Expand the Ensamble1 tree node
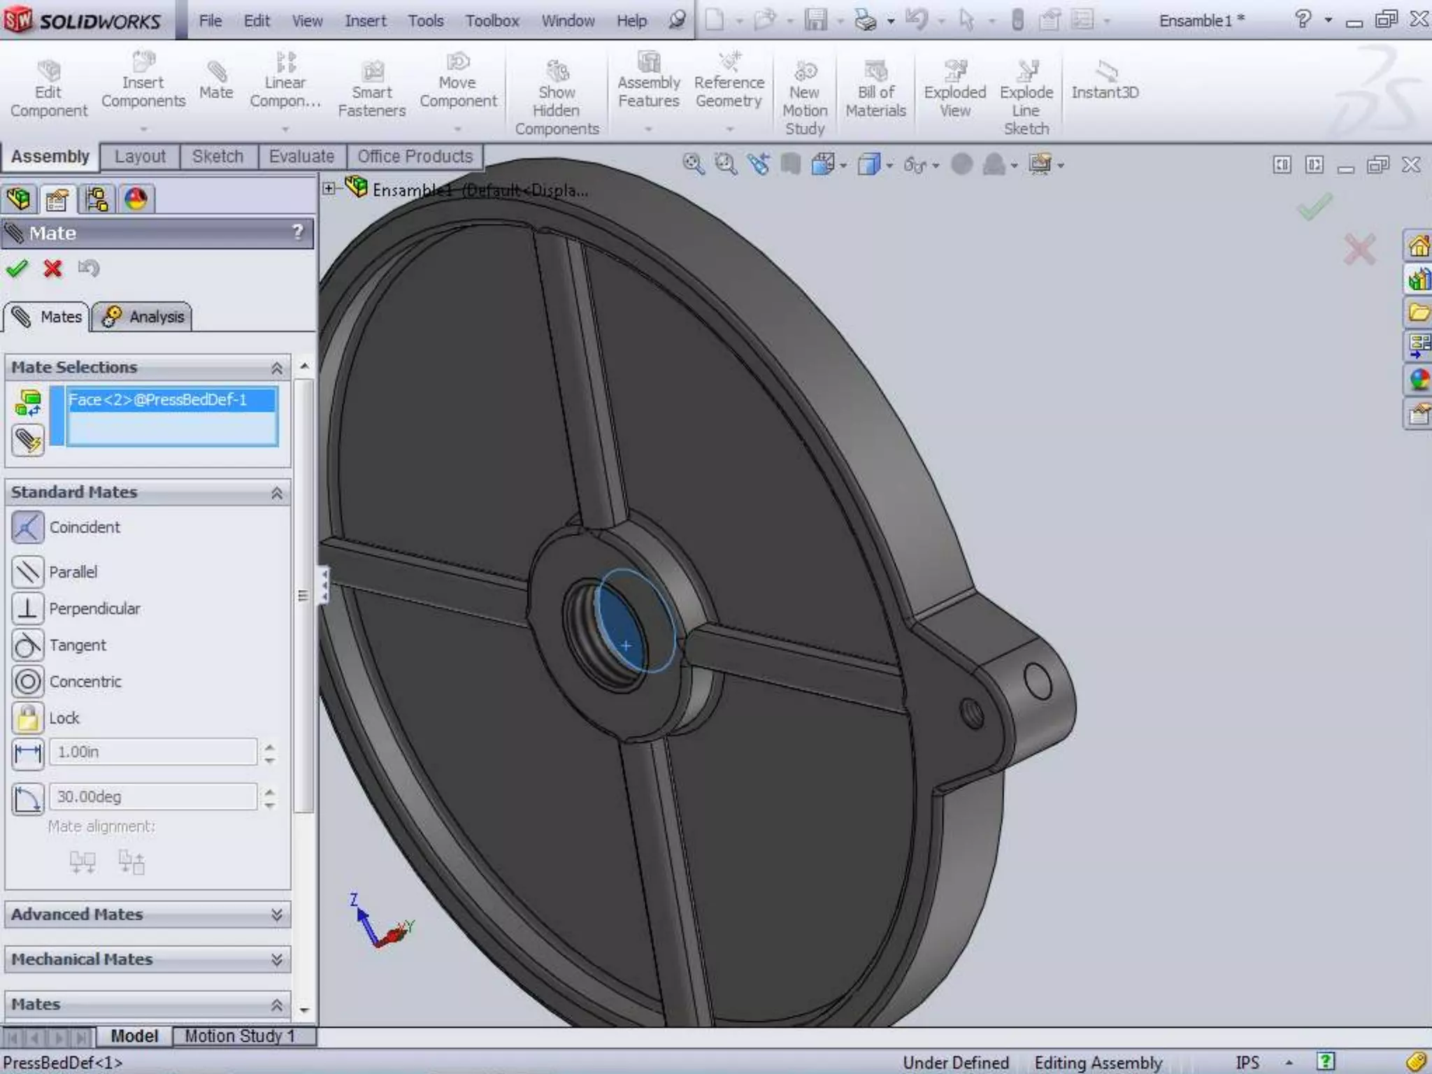Viewport: 1432px width, 1074px height. click(329, 189)
